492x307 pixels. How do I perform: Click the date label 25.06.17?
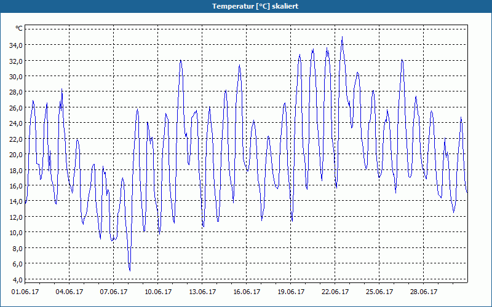point(379,292)
